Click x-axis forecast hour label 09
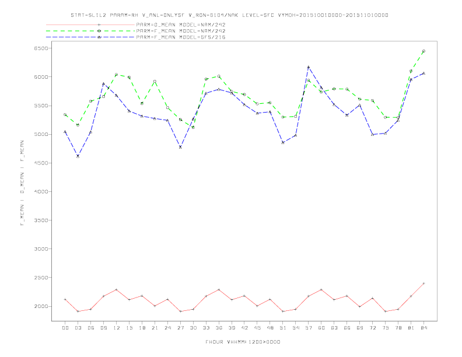Image resolution: width=462 pixels, height=357 pixels. click(103, 328)
